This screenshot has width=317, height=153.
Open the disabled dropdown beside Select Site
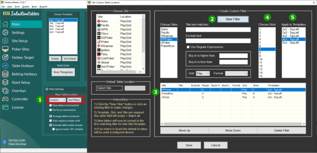135,88
